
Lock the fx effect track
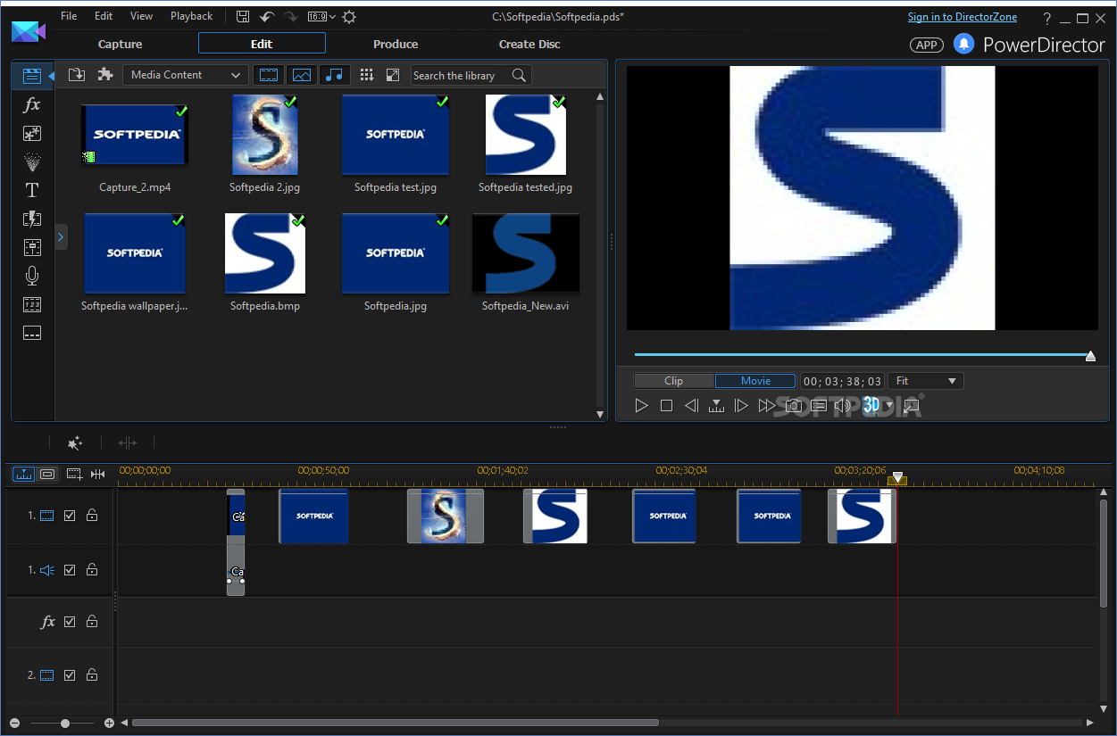pyautogui.click(x=92, y=621)
